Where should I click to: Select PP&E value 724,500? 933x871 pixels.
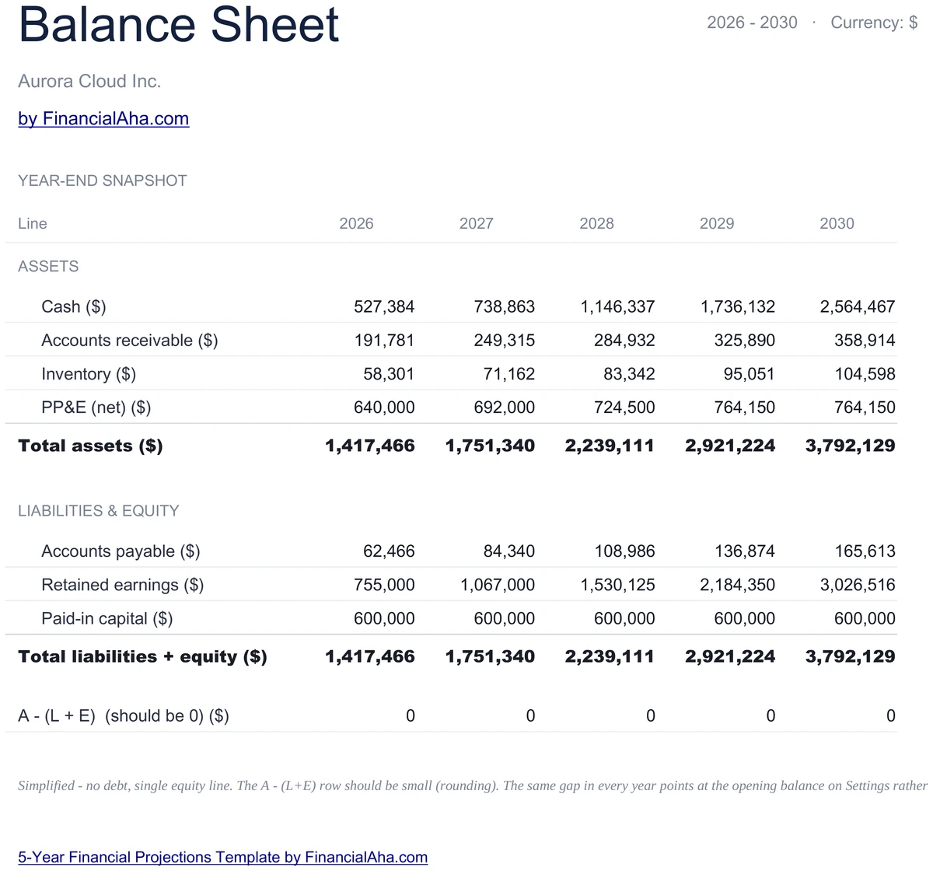(624, 408)
